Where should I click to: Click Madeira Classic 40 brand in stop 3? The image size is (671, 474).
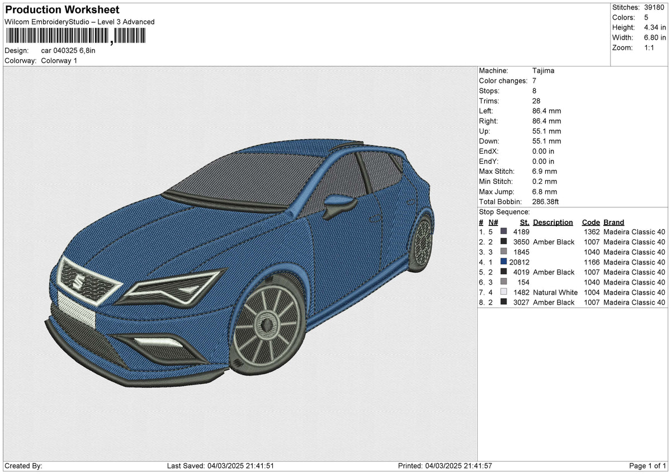tap(635, 252)
